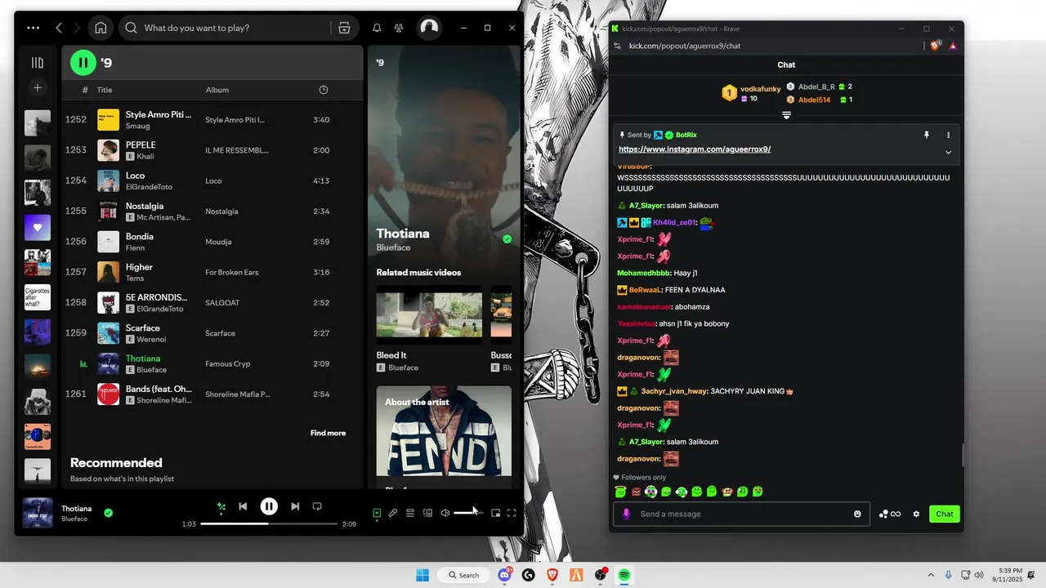
Task: Unpin the BotRix pinned message
Action: [x=927, y=135]
